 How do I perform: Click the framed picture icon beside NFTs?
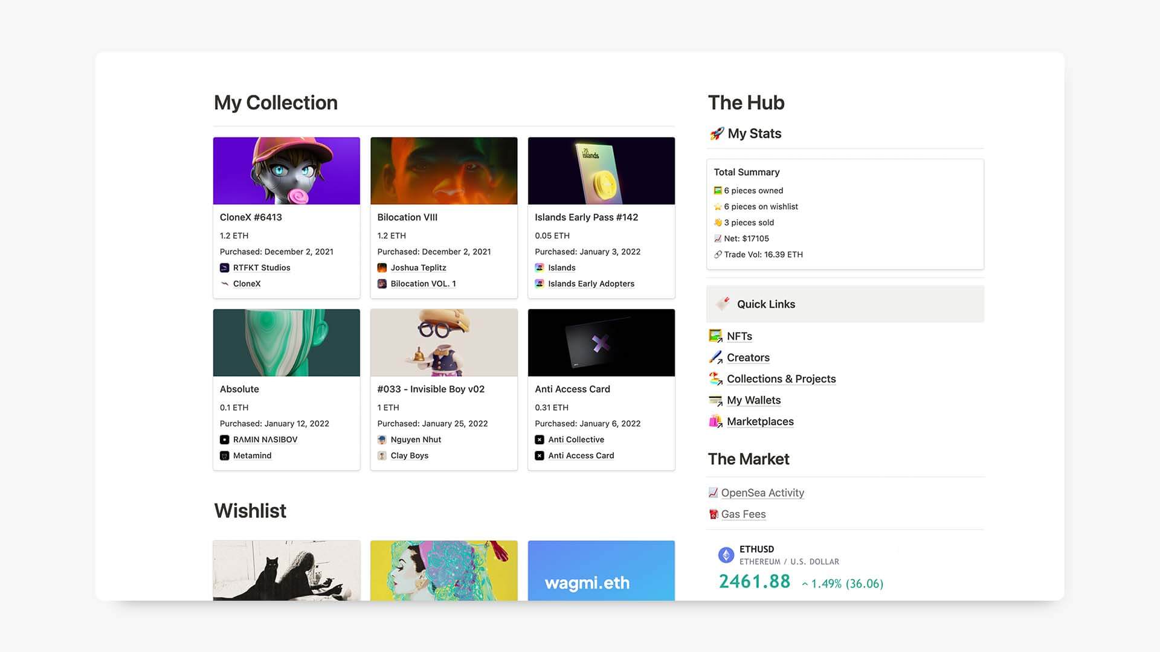[x=715, y=336]
